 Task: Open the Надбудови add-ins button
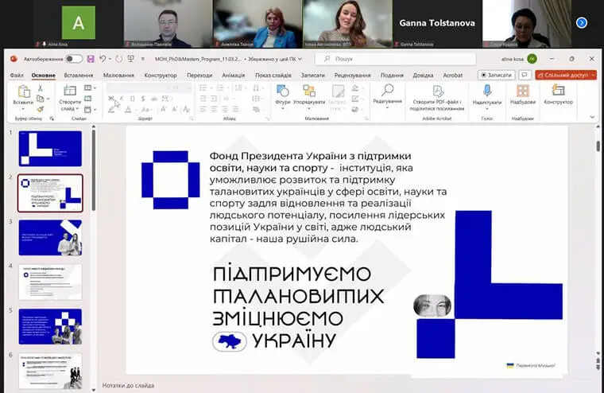point(523,95)
